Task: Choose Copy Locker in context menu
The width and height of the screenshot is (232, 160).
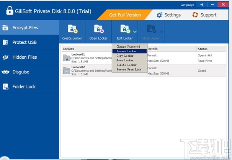Action: tap(129, 56)
